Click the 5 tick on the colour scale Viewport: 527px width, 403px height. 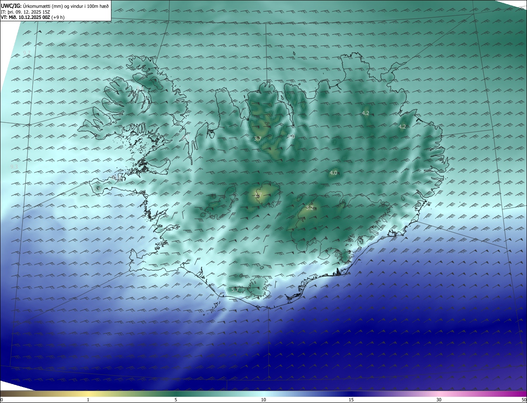coord(176,400)
